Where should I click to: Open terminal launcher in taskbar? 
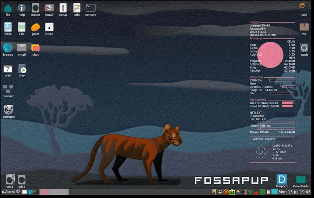point(36,192)
